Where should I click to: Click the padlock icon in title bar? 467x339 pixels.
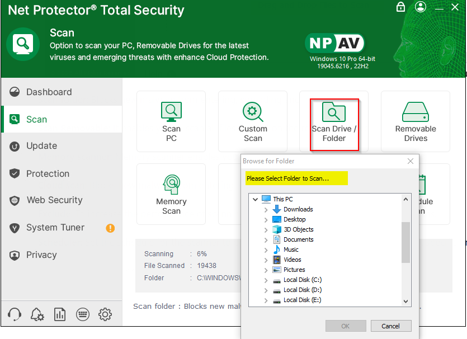tap(400, 7)
